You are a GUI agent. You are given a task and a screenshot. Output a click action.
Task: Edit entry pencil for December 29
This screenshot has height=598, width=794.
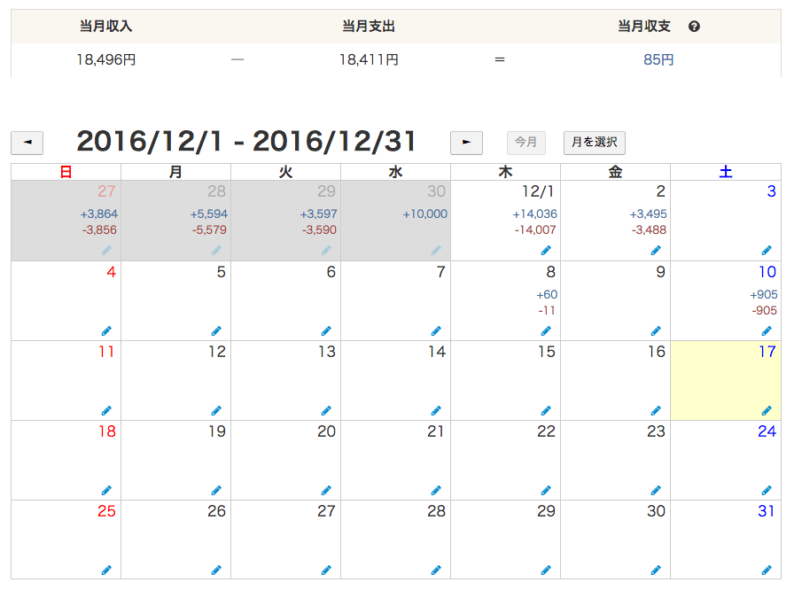click(x=546, y=571)
